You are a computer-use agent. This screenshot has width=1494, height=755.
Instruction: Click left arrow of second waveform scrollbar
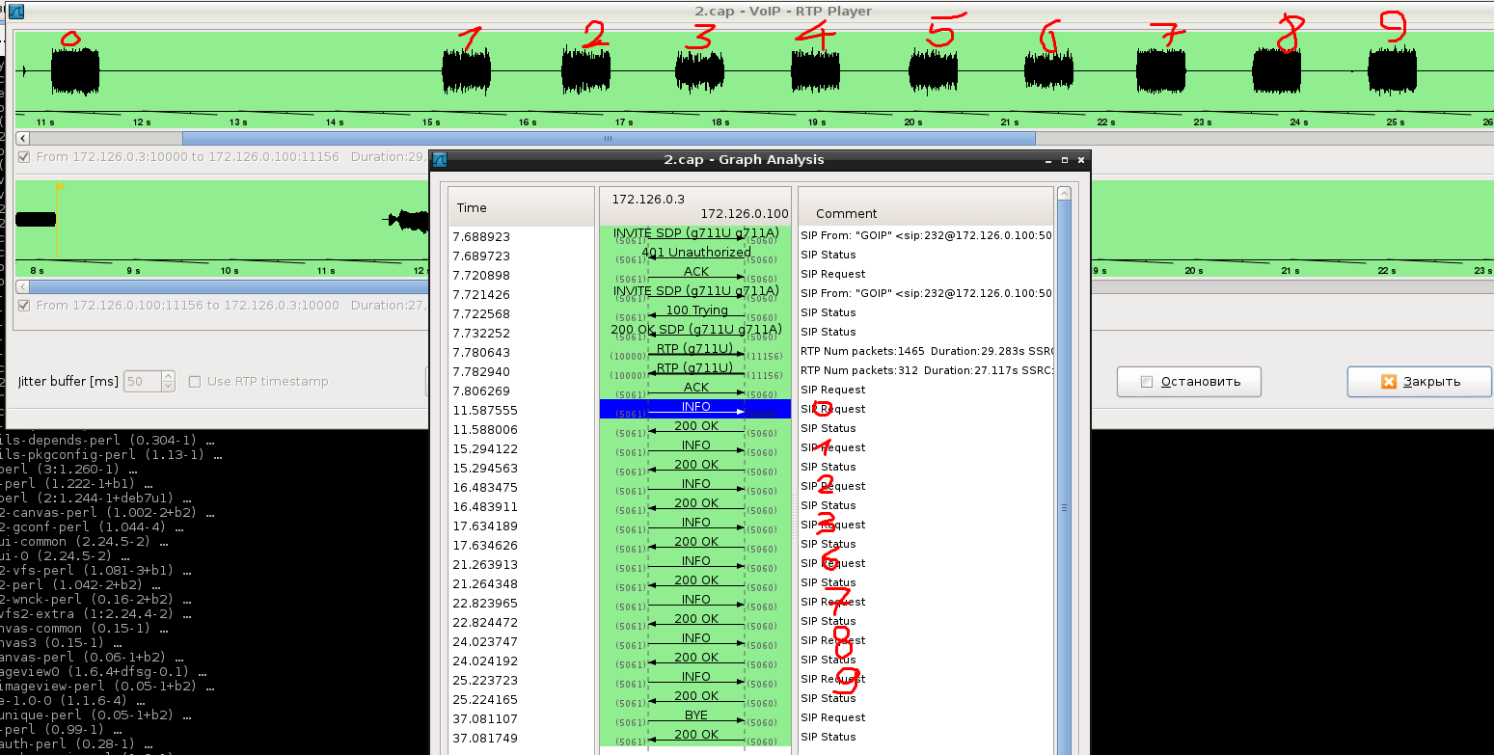click(23, 286)
